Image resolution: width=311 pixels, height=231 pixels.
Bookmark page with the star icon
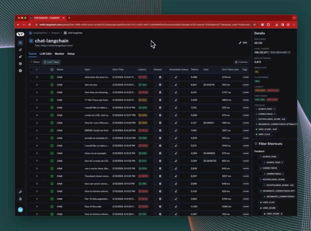[x=255, y=24]
